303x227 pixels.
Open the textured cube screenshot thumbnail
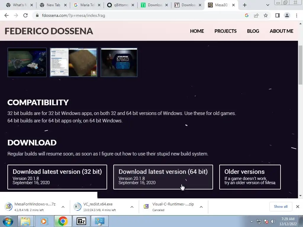pos(73,62)
